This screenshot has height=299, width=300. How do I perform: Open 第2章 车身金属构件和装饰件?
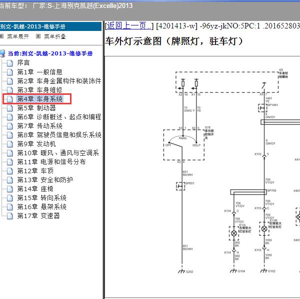pyautogui.click(x=59, y=81)
